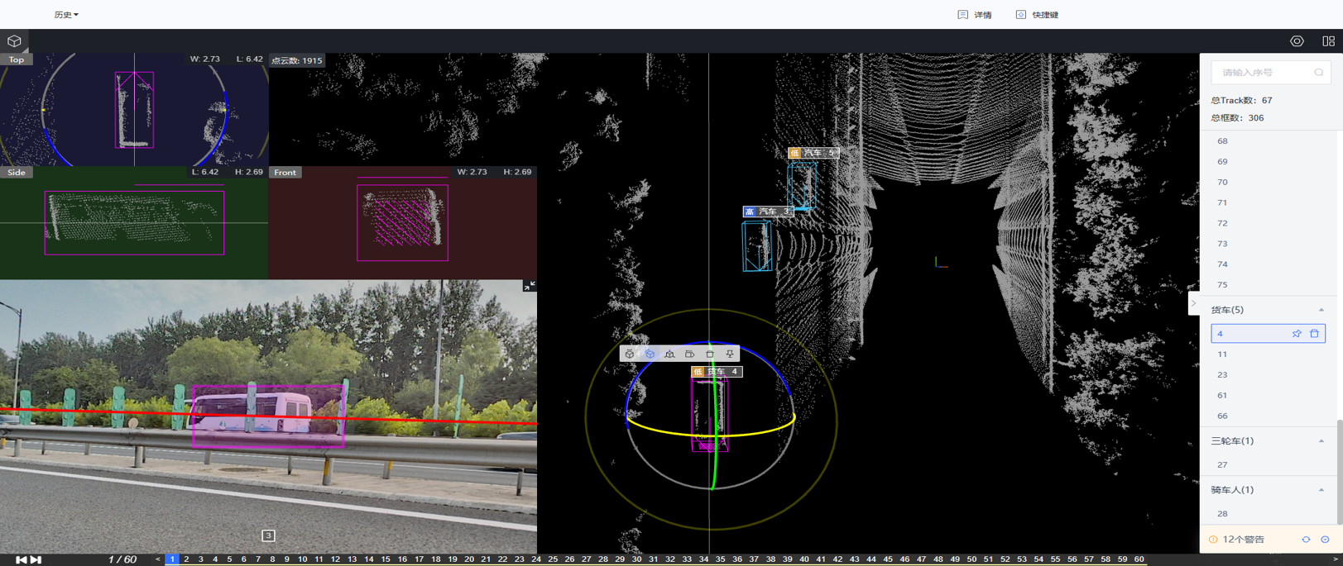The height and width of the screenshot is (566, 1343).
Task: Toggle visibility with the eye icon
Action: point(1297,41)
